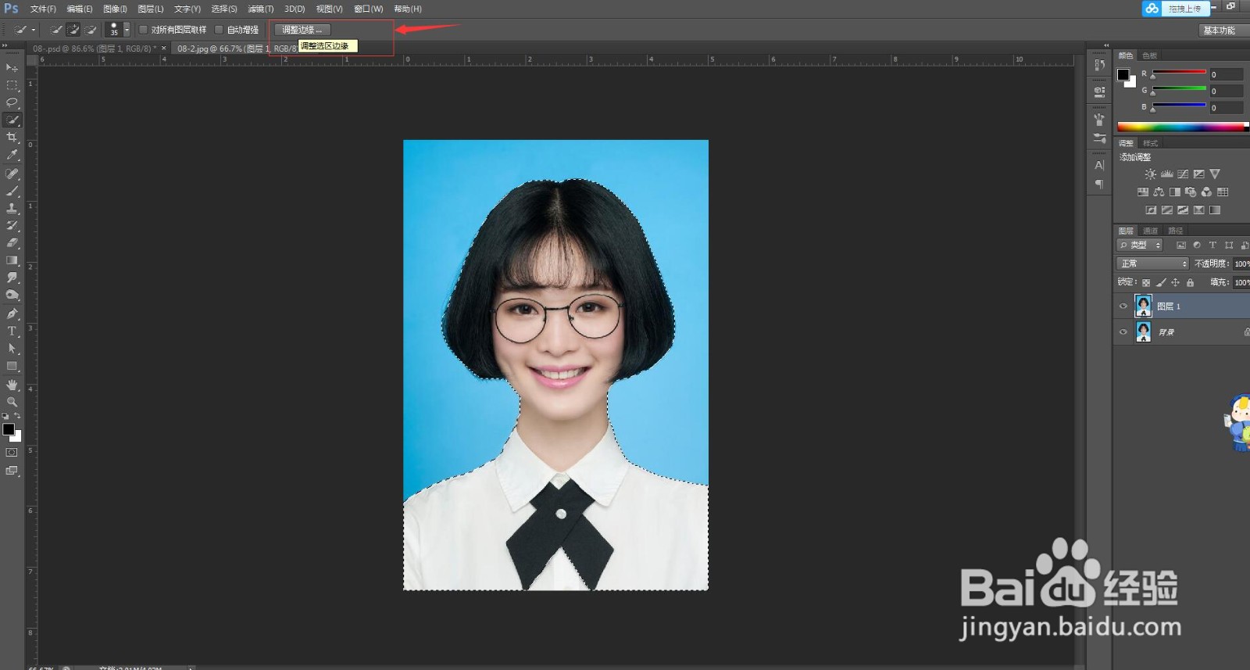Screen dimensions: 1250x670
Task: Select the Path Selection tool
Action: 12,349
